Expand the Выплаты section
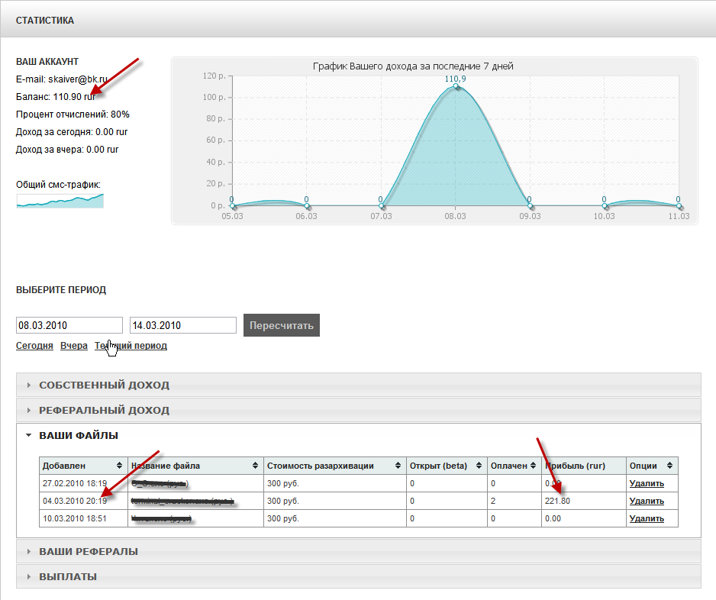 point(67,577)
